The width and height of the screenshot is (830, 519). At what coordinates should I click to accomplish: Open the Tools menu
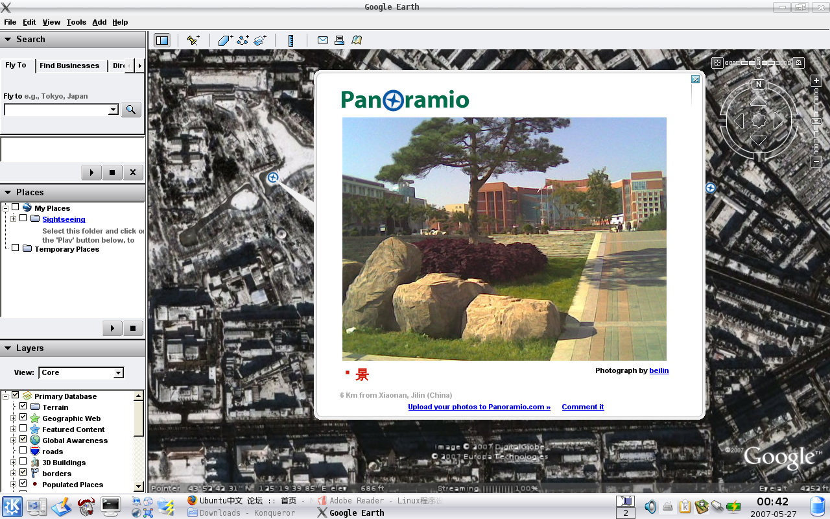pyautogui.click(x=76, y=22)
